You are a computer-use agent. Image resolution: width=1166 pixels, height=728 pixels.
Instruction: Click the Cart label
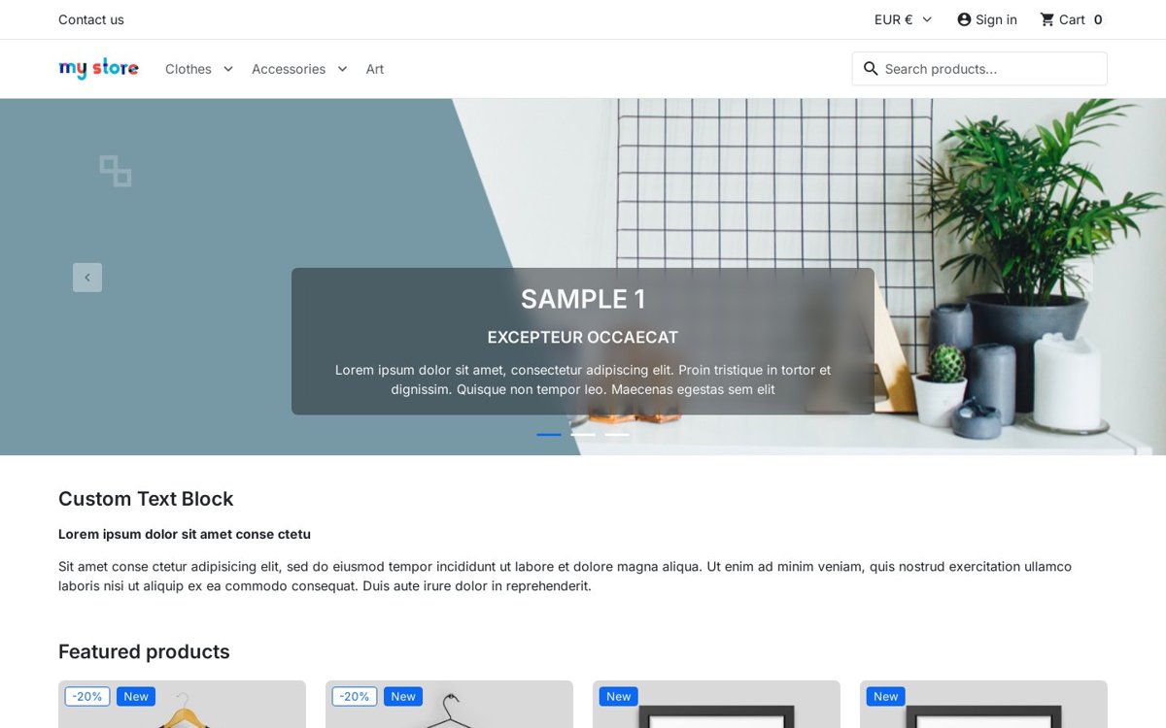point(1072,19)
